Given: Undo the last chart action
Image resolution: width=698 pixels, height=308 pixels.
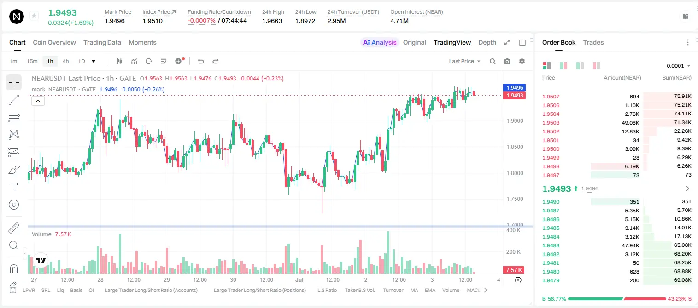Looking at the screenshot, I should click(200, 61).
